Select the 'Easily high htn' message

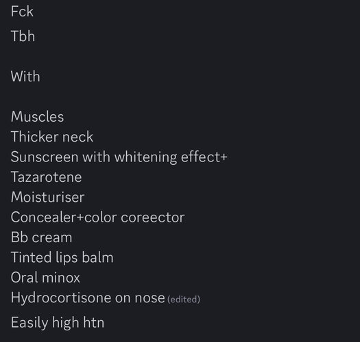[58, 323]
